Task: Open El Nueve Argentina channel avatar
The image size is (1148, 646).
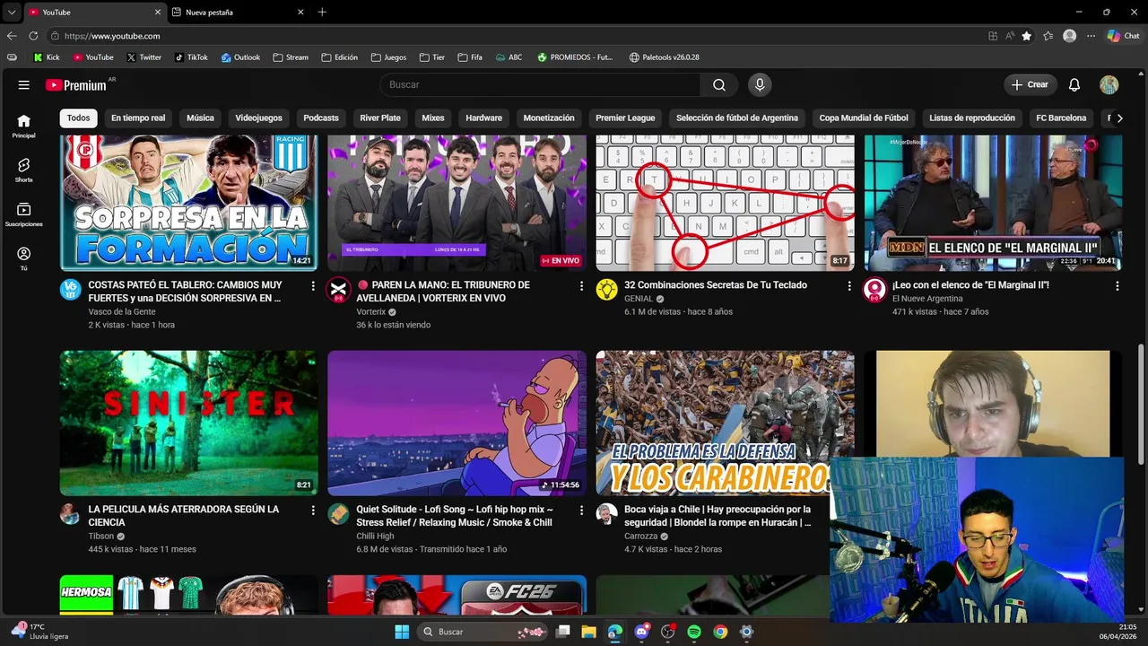Action: coord(874,289)
